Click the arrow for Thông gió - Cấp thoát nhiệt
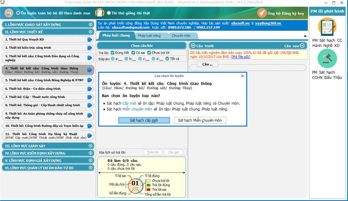Viewport: 348px width, 201px height. 90,105
